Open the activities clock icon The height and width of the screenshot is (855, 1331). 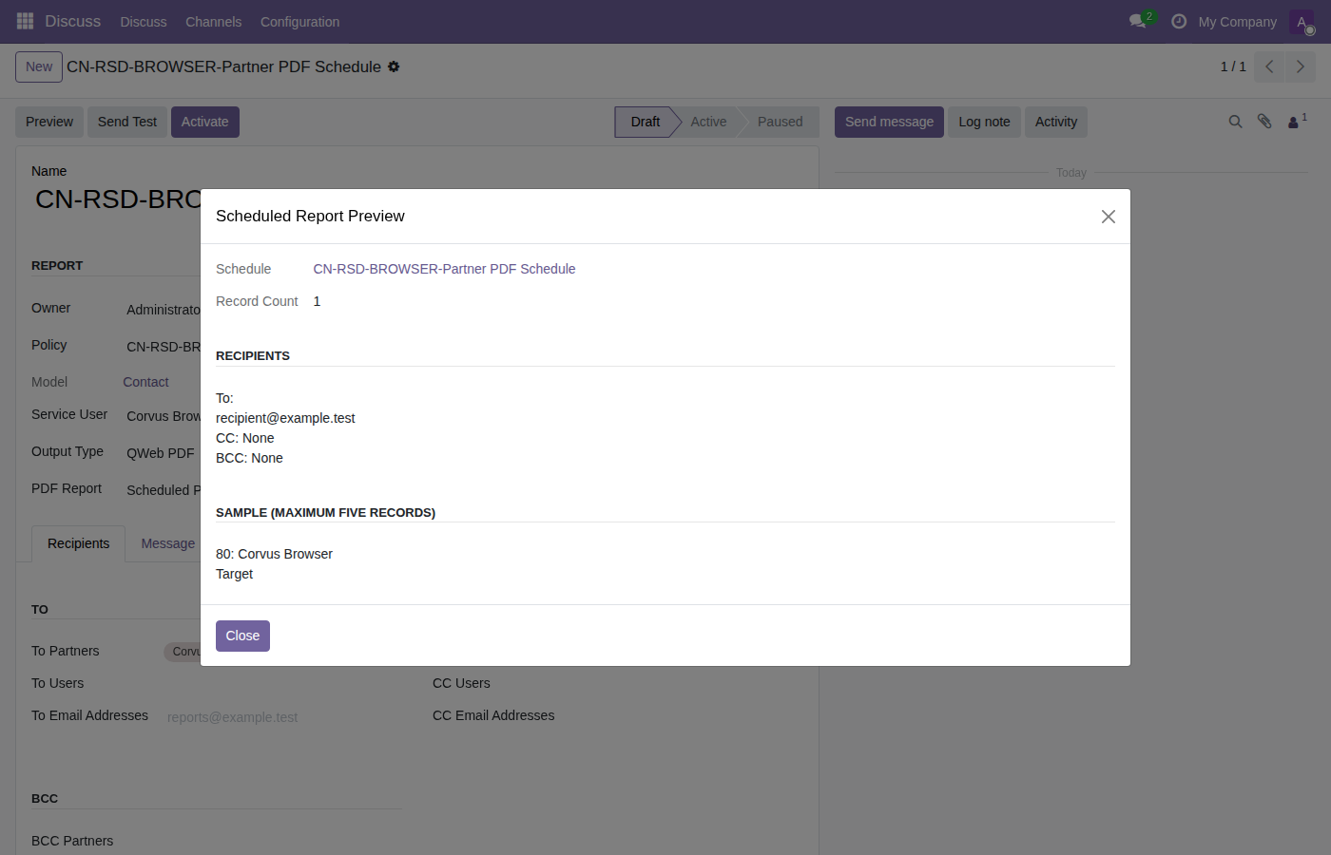point(1179,21)
